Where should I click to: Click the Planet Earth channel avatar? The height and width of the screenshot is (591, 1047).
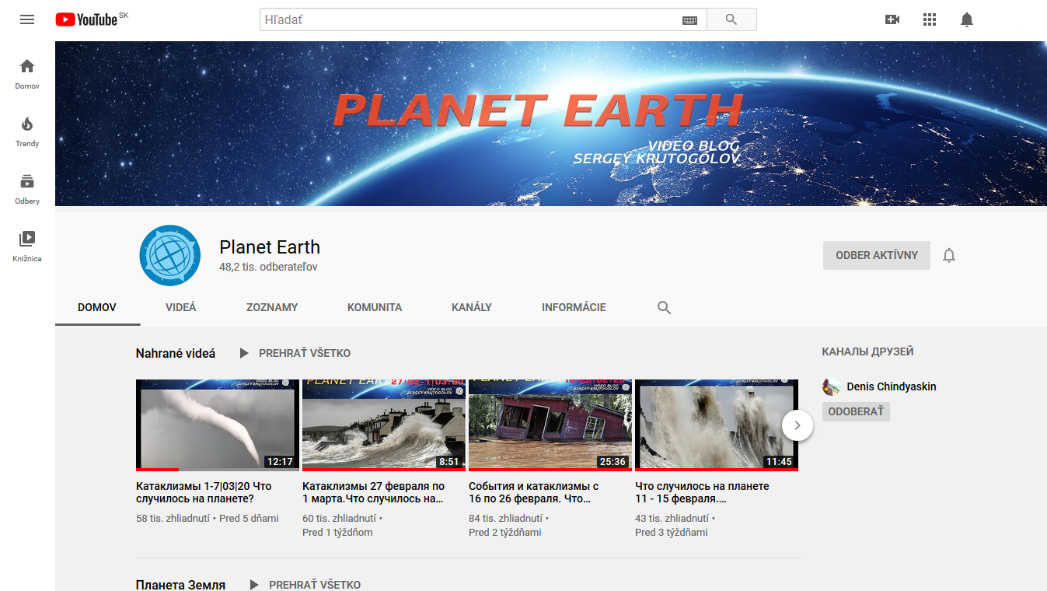click(170, 256)
